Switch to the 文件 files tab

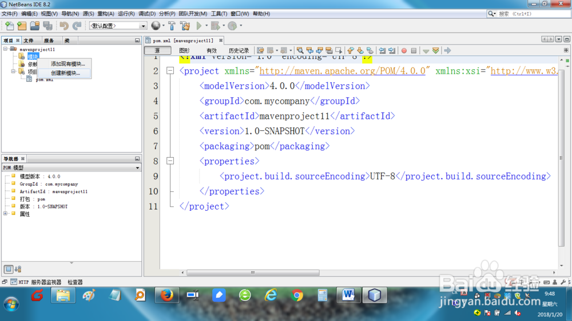29,41
